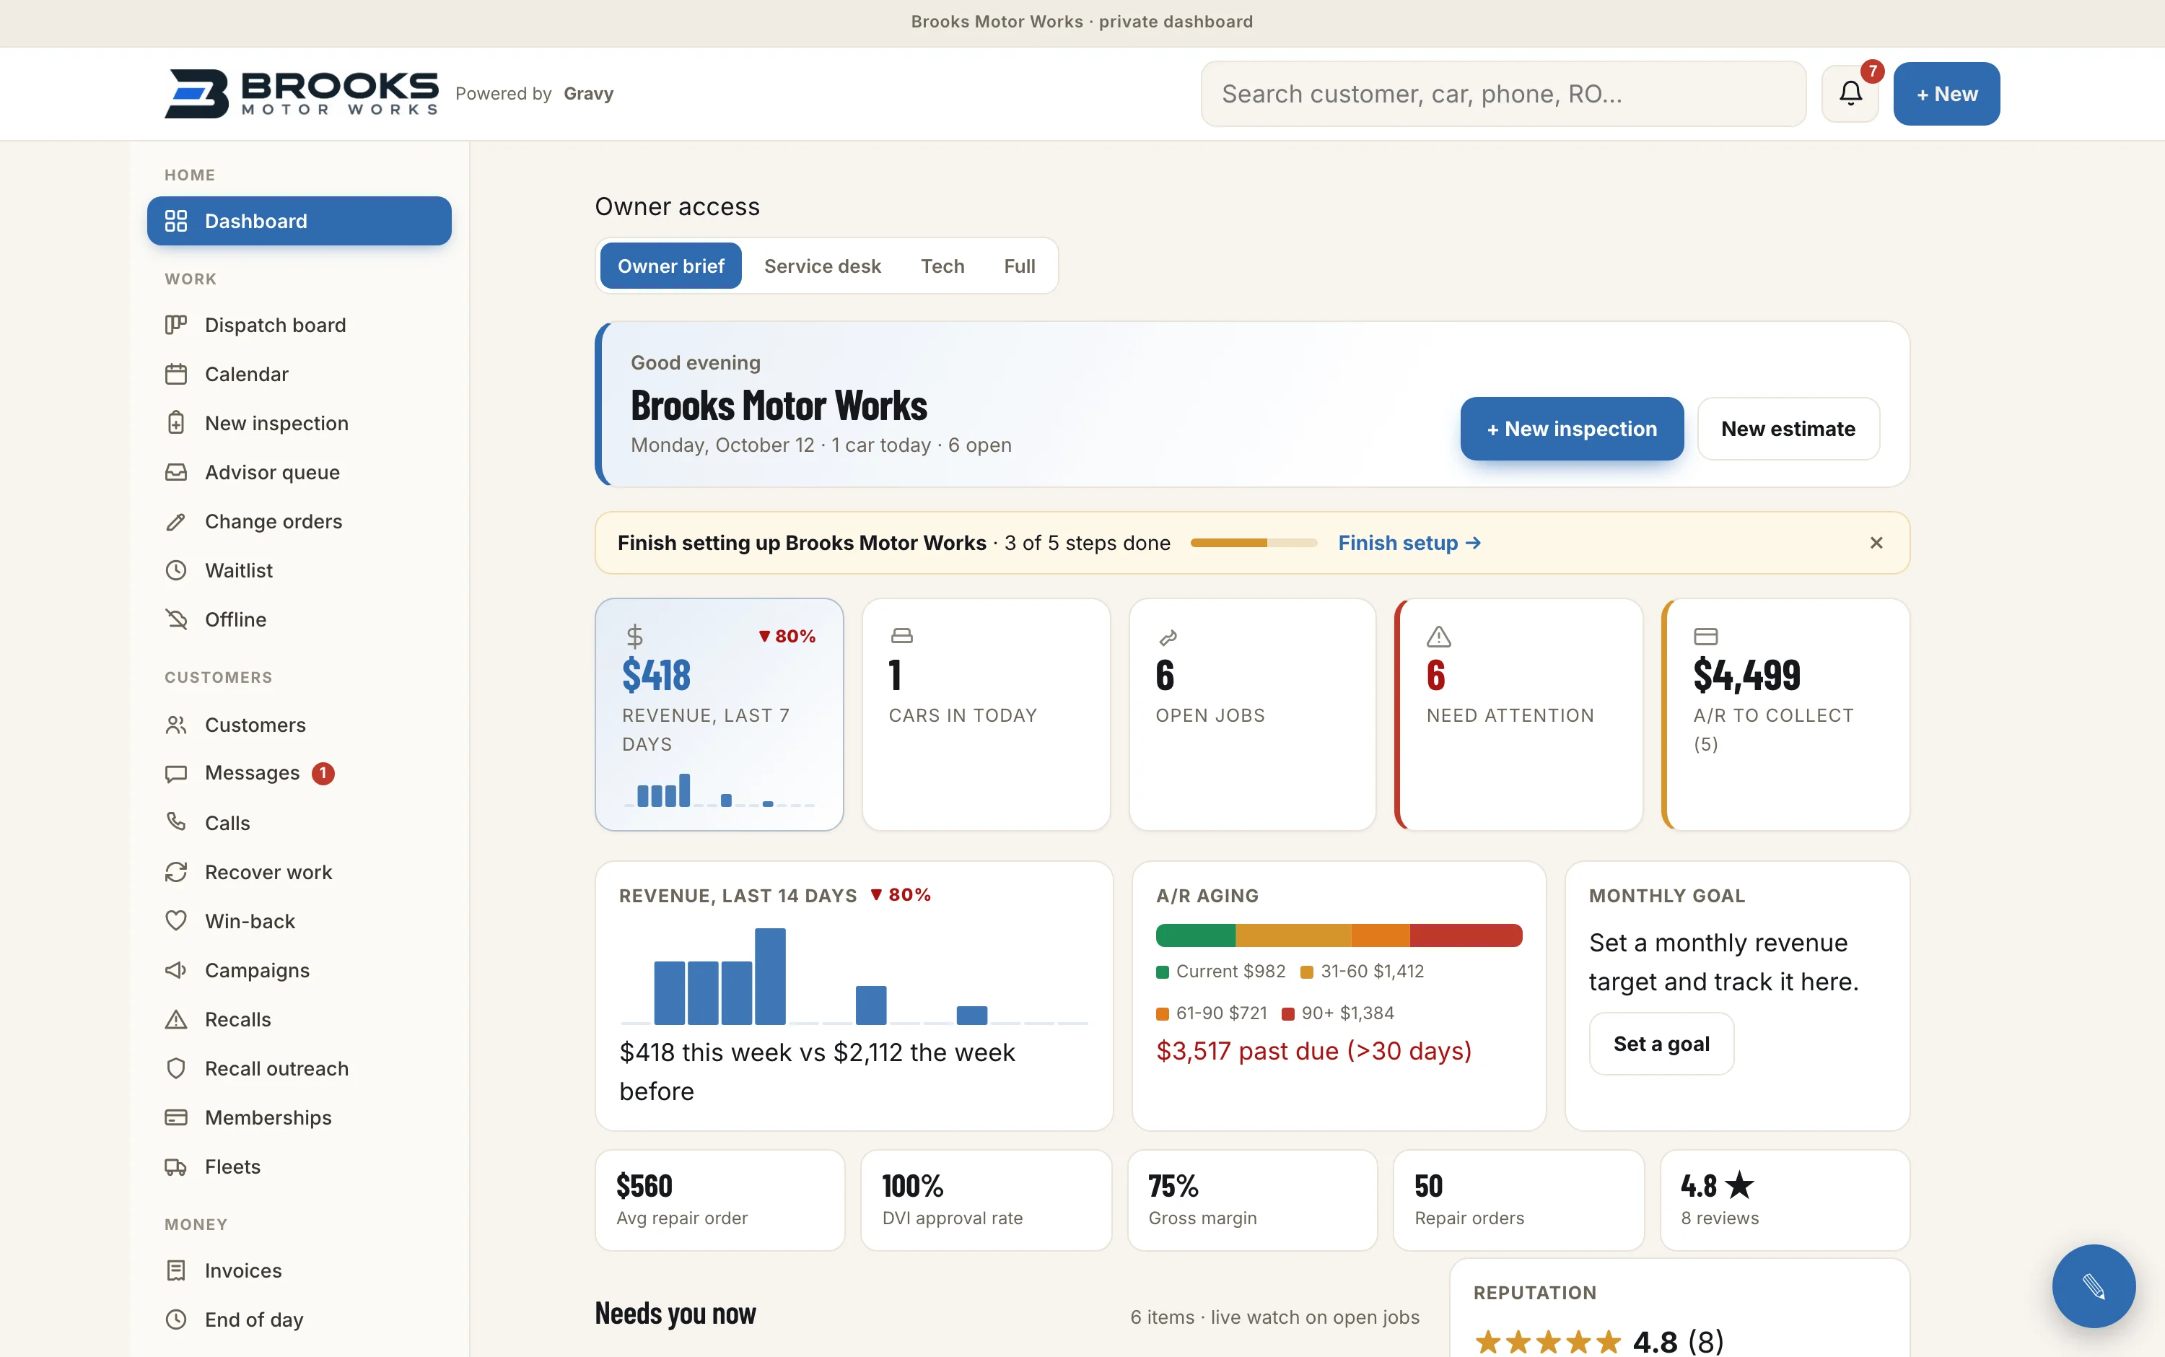Click the End of day clock icon
Image resolution: width=2165 pixels, height=1357 pixels.
tap(176, 1319)
